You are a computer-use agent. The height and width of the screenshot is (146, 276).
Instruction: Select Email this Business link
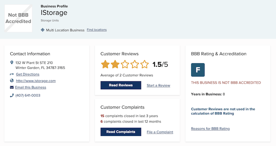tap(31, 87)
